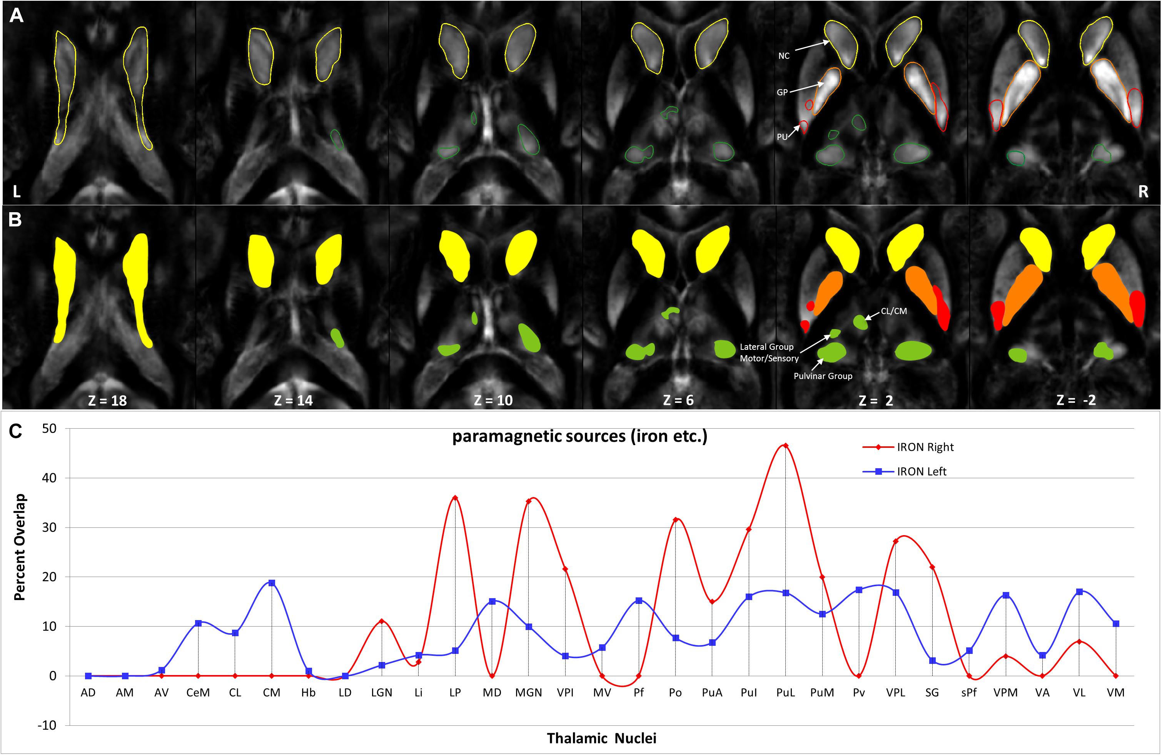Click the PuI x-axis label

[748, 693]
